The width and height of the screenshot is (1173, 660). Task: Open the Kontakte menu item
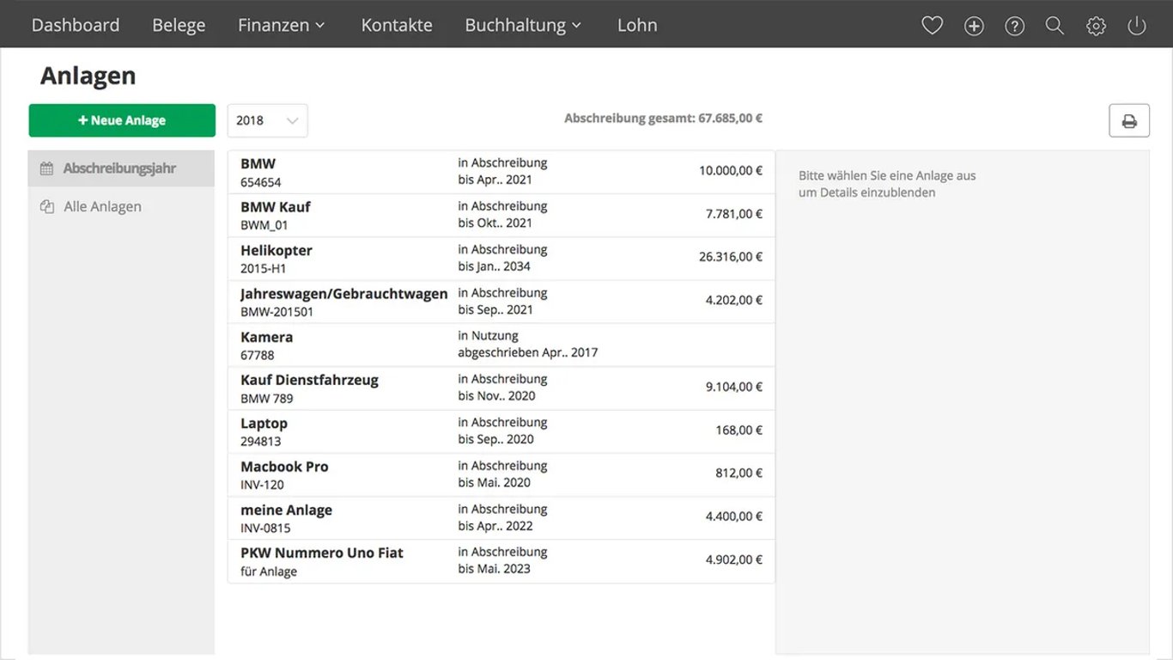point(397,25)
